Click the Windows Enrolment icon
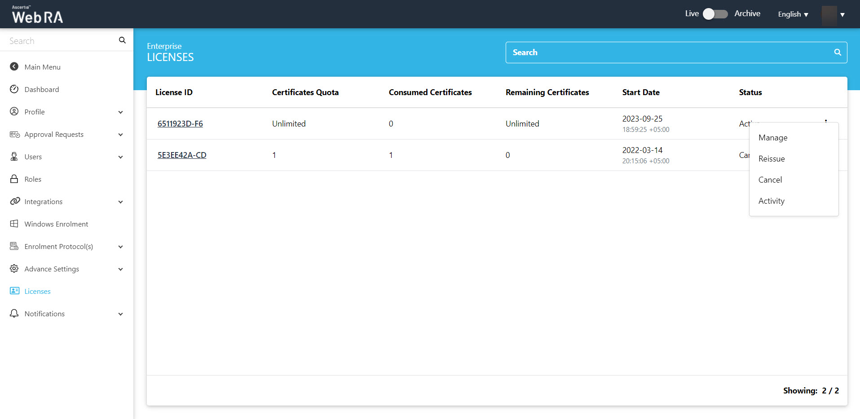 point(14,224)
